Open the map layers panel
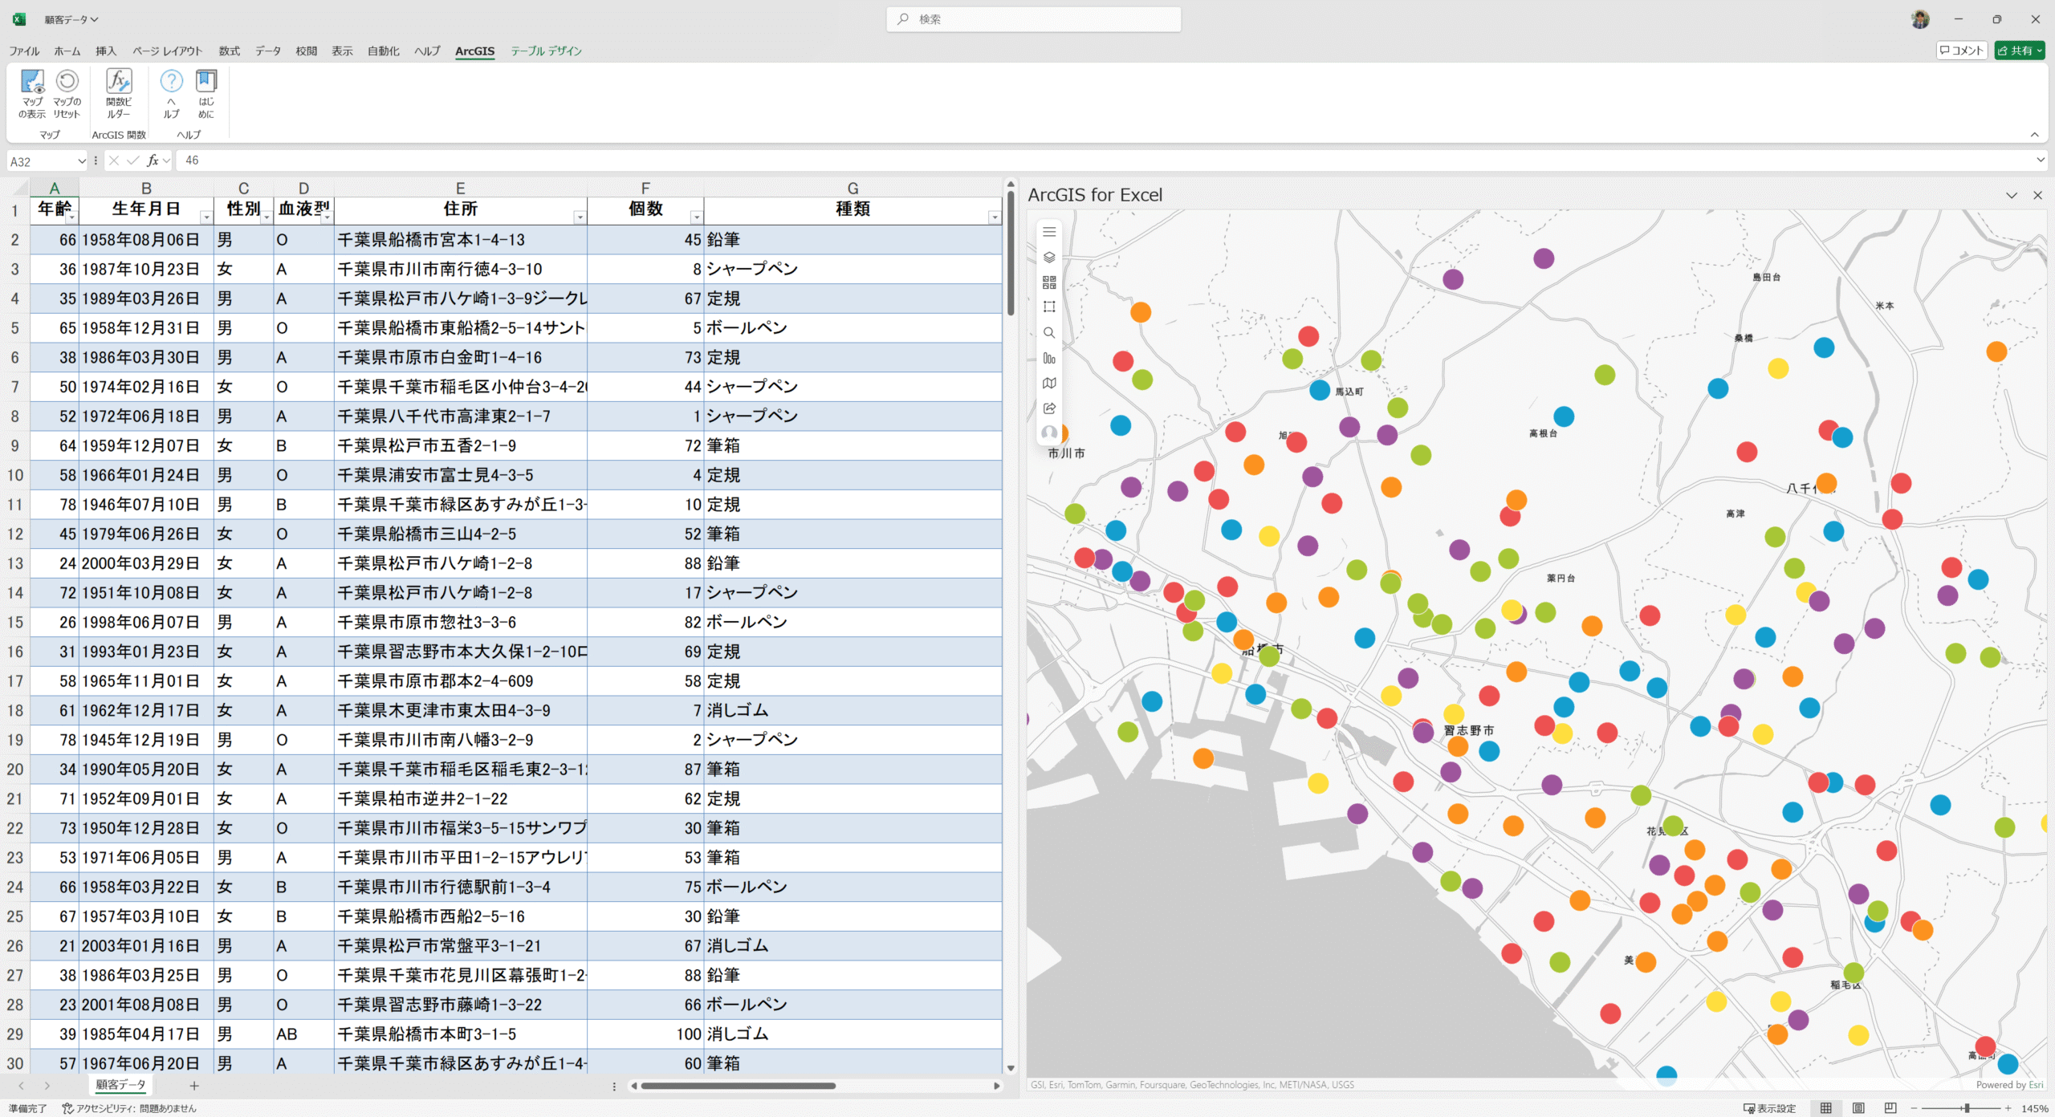 (x=1049, y=258)
